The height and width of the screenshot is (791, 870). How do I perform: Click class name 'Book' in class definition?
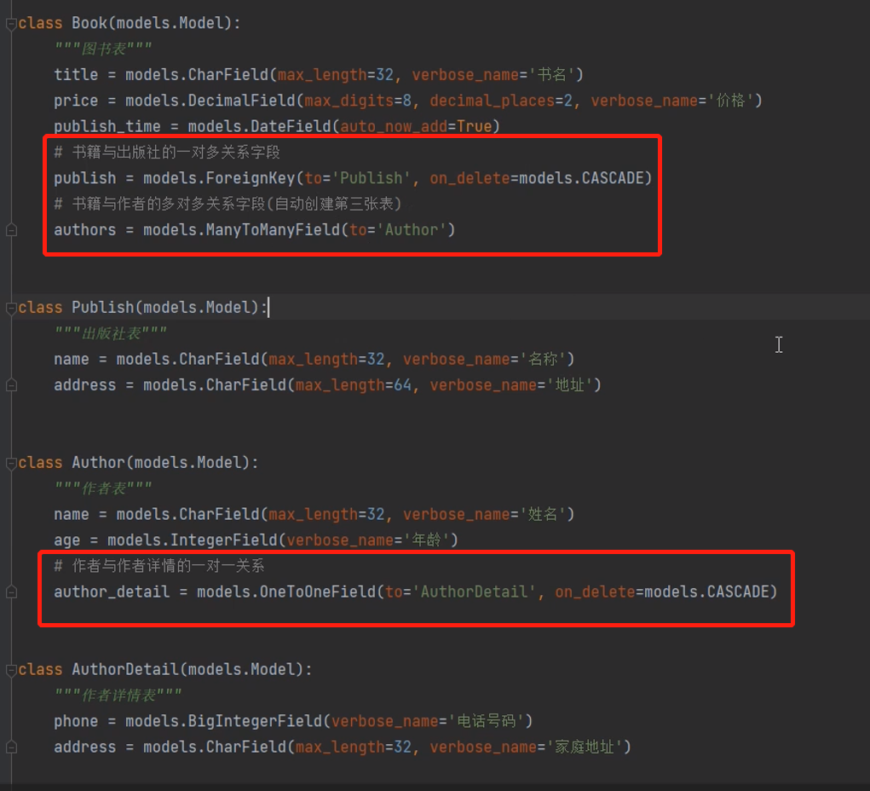[89, 23]
